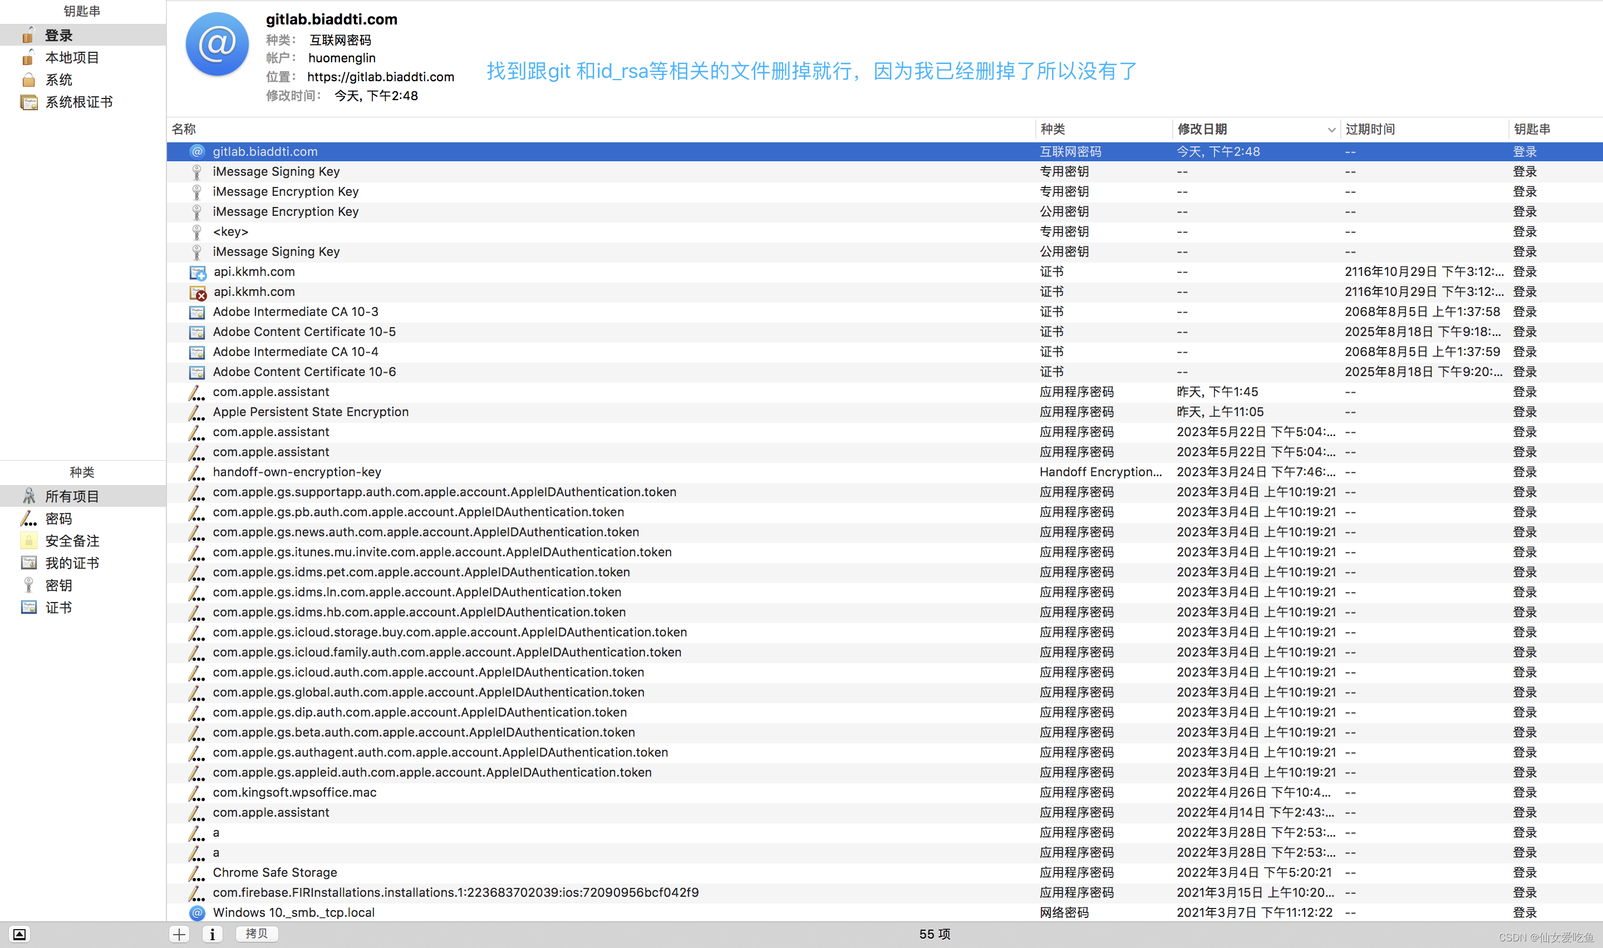Click the Handoff Encryption... kind cell
1603x948 pixels.
pos(1101,472)
